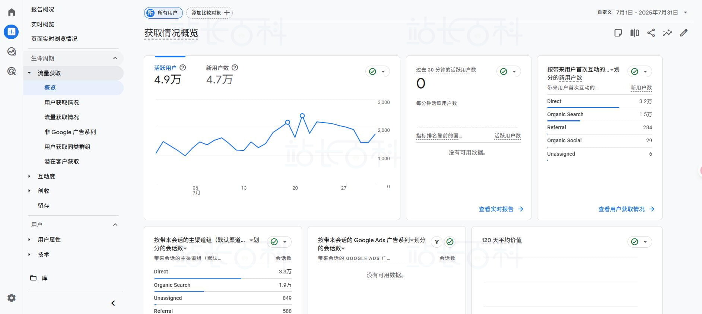Click plus icon in 添加比较对象
The image size is (702, 314).
pos(227,13)
